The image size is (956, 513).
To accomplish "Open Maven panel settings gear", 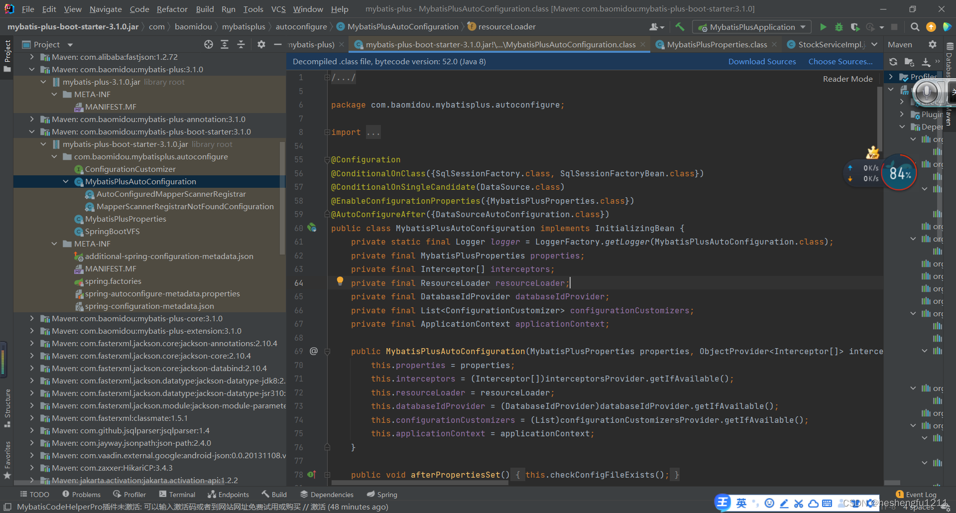I will [x=933, y=45].
